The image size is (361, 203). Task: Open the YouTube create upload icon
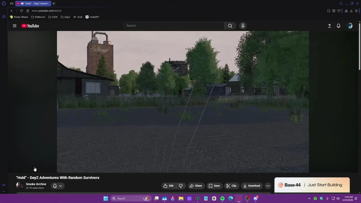329,26
